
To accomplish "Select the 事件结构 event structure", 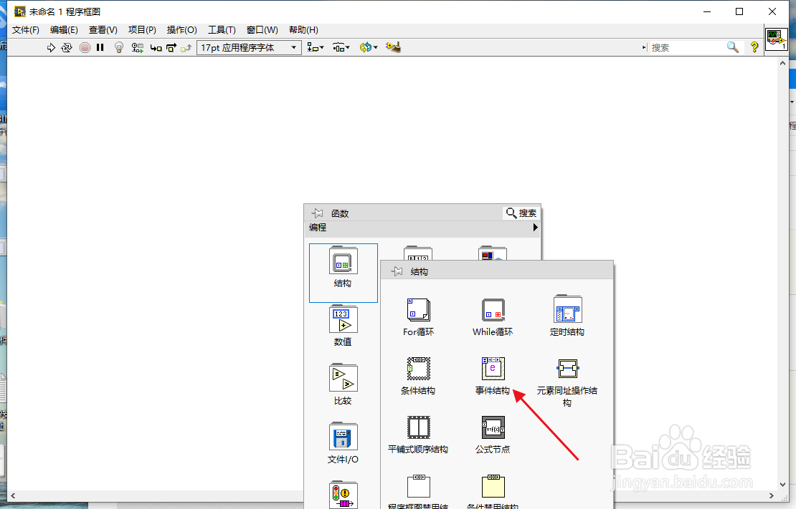I will (x=493, y=376).
